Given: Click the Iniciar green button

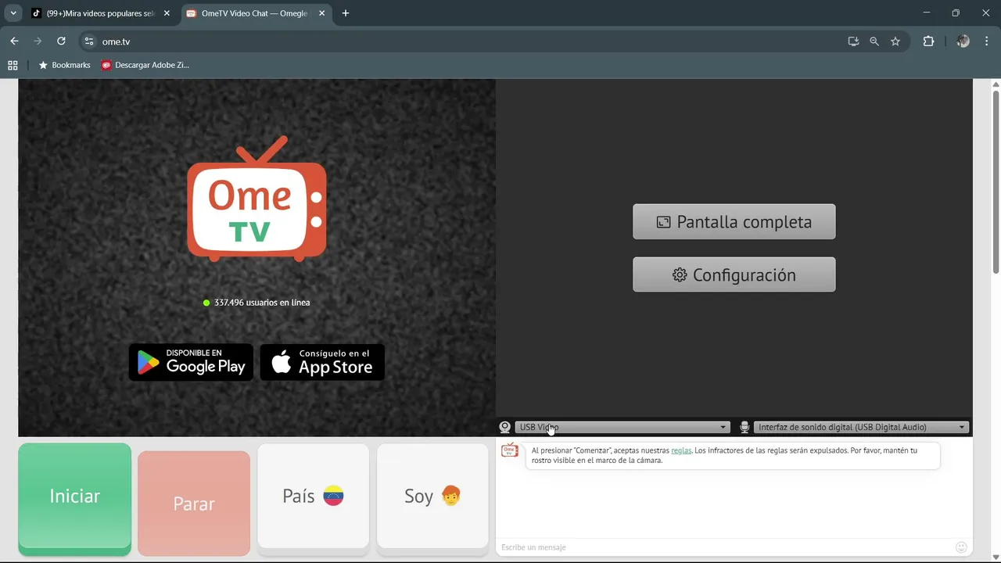Looking at the screenshot, I should coord(74,497).
